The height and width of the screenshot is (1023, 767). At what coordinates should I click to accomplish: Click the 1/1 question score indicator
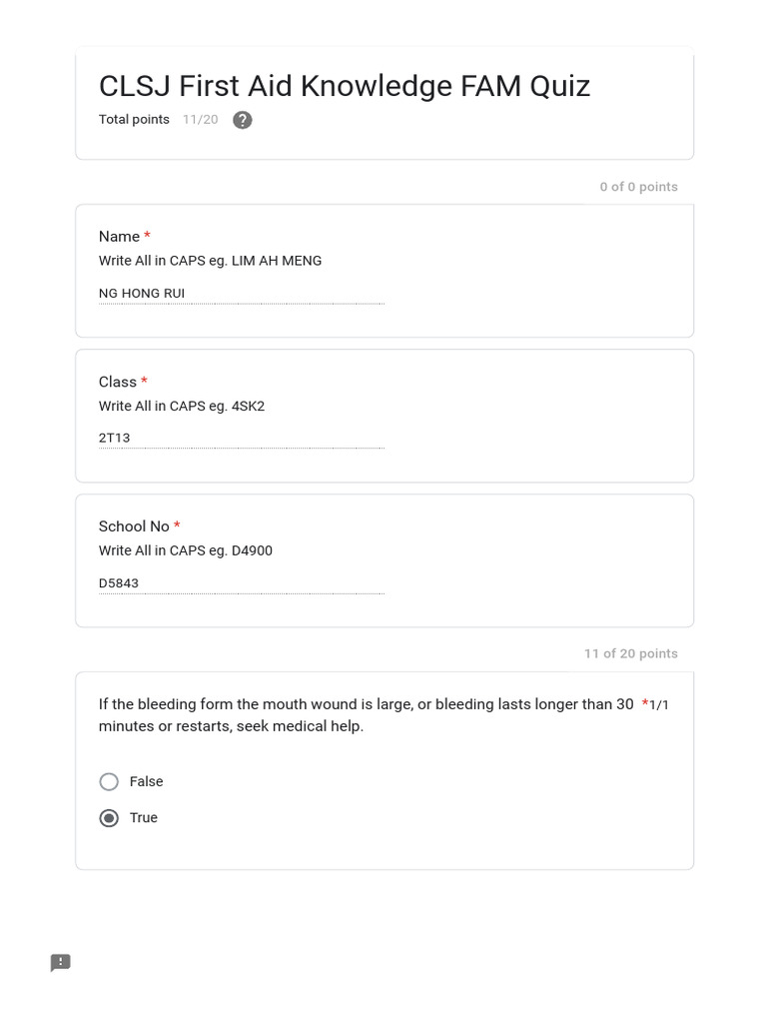pos(658,705)
